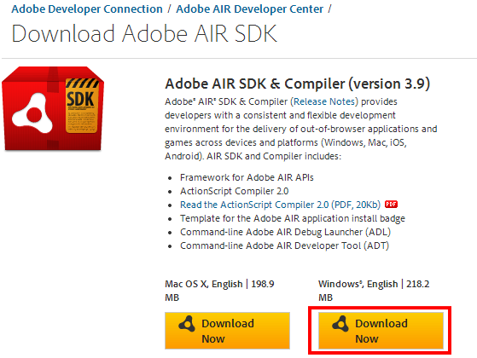Select the Adobe AIR Developer Tool (ADT) bullet

(284, 245)
